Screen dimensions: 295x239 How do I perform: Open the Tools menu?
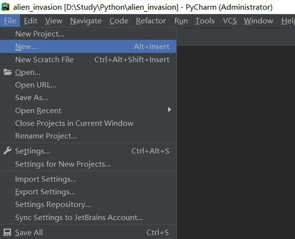(x=205, y=21)
